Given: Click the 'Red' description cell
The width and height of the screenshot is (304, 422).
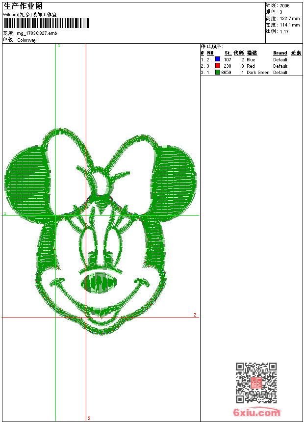Looking at the screenshot, I should [251, 66].
